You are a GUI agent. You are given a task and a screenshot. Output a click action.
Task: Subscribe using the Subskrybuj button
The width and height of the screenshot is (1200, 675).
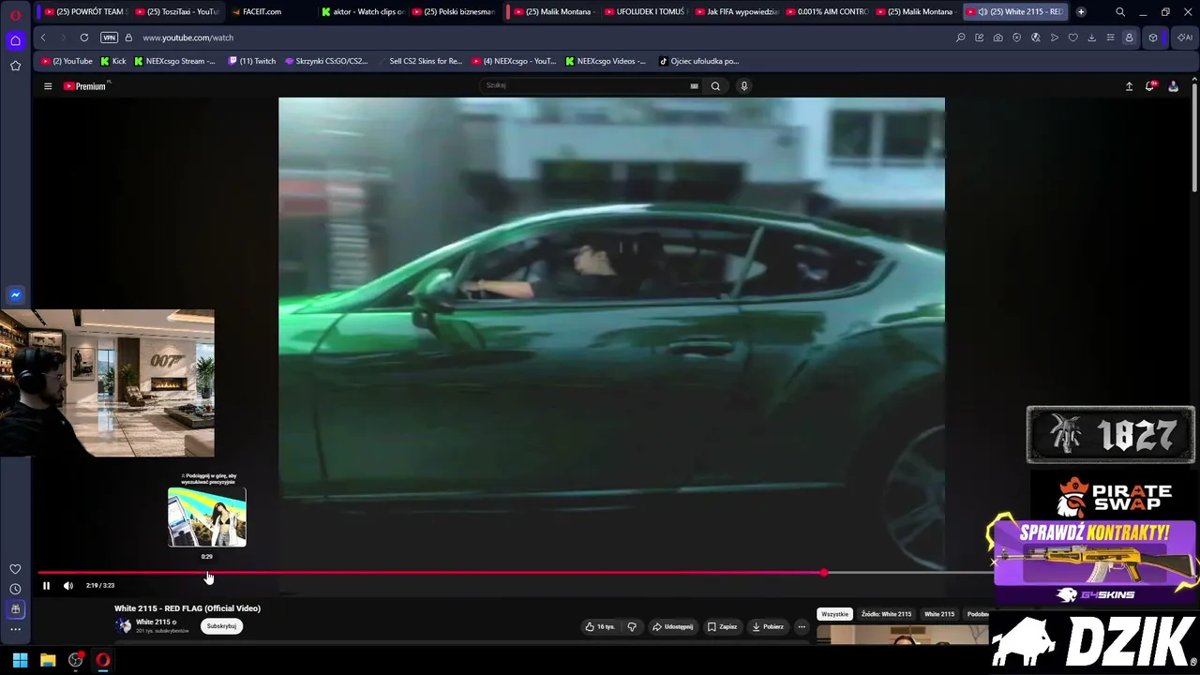coord(221,626)
